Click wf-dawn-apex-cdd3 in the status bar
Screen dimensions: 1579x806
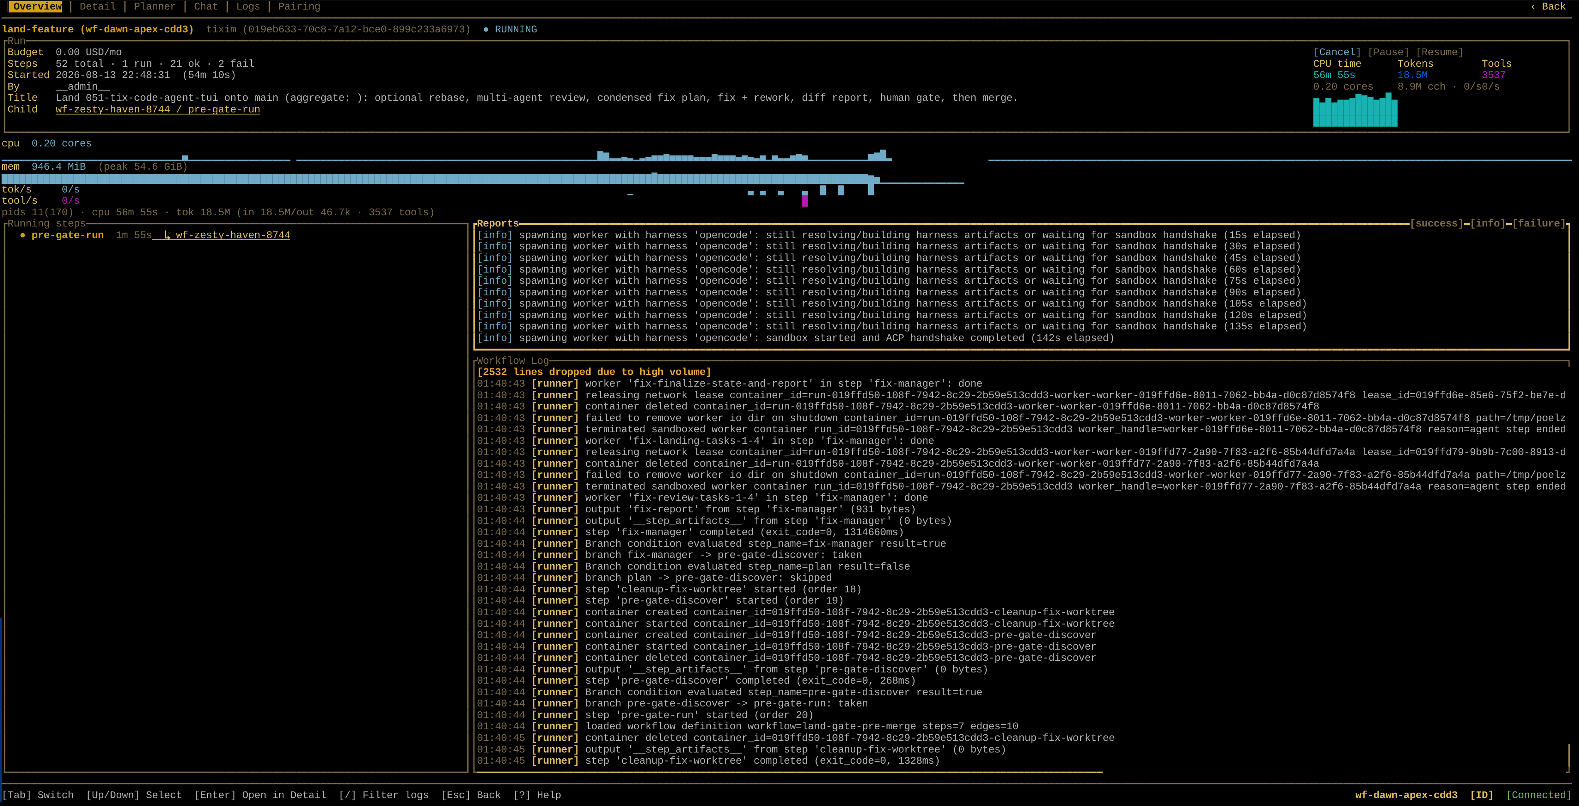[1406, 795]
